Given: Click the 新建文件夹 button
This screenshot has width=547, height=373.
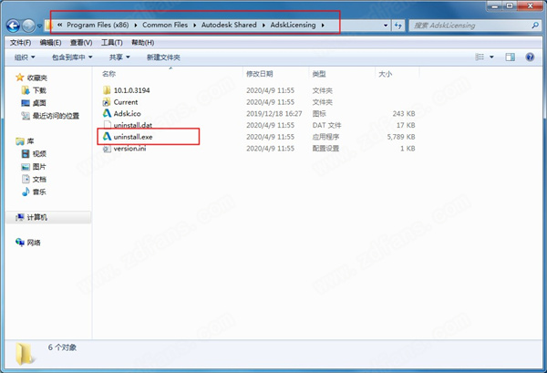Looking at the screenshot, I should point(163,57).
